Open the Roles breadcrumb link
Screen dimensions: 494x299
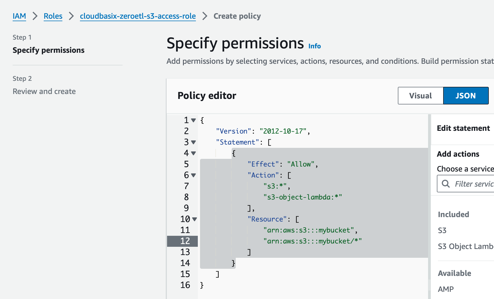[x=53, y=16]
